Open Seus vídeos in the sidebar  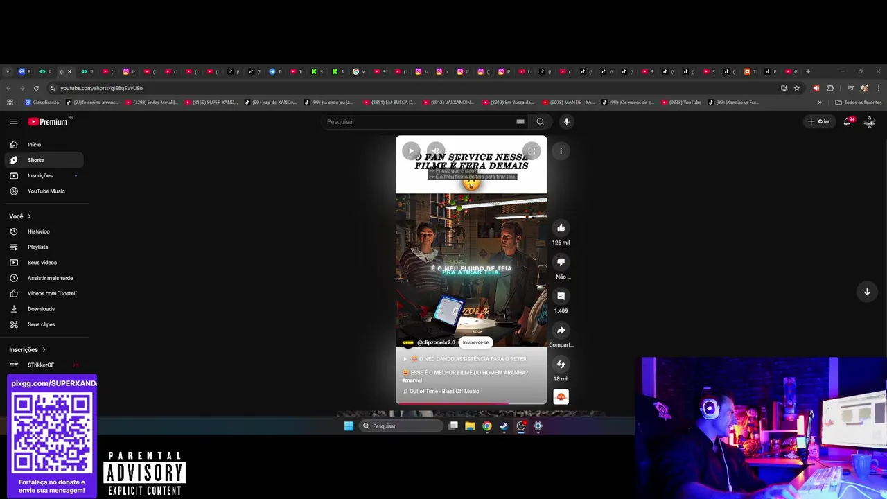pos(44,263)
